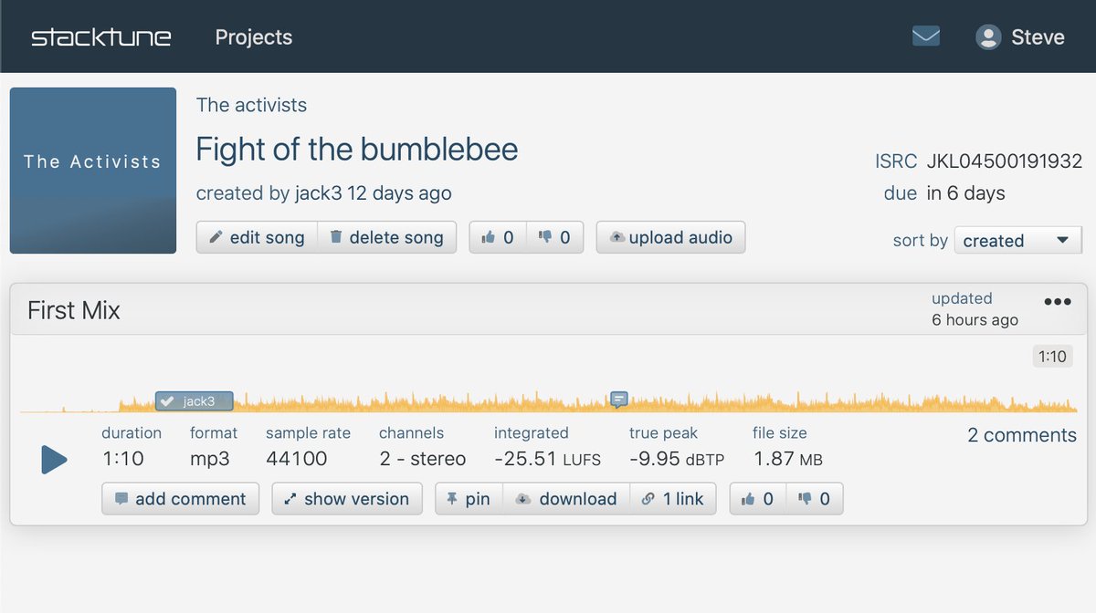Open the 2 comments link

(1022, 435)
